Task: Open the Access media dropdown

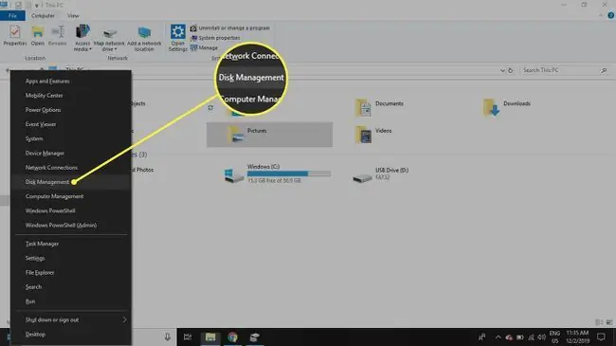Action: pos(82,38)
